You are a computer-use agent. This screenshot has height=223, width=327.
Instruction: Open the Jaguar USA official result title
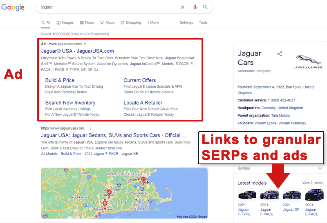coord(110,135)
